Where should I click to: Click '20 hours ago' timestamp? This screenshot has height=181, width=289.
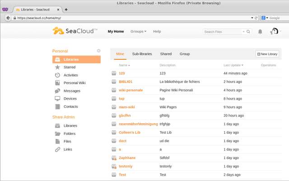[234, 116]
